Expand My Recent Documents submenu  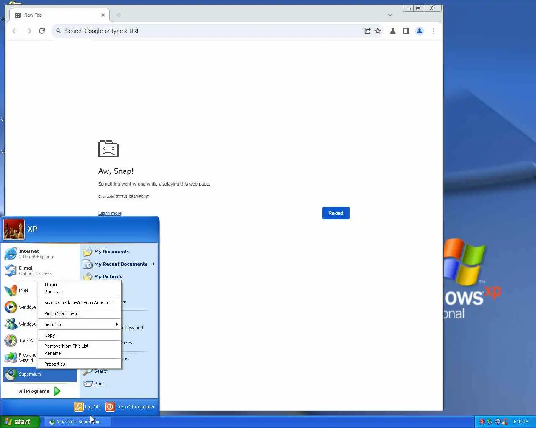click(119, 264)
